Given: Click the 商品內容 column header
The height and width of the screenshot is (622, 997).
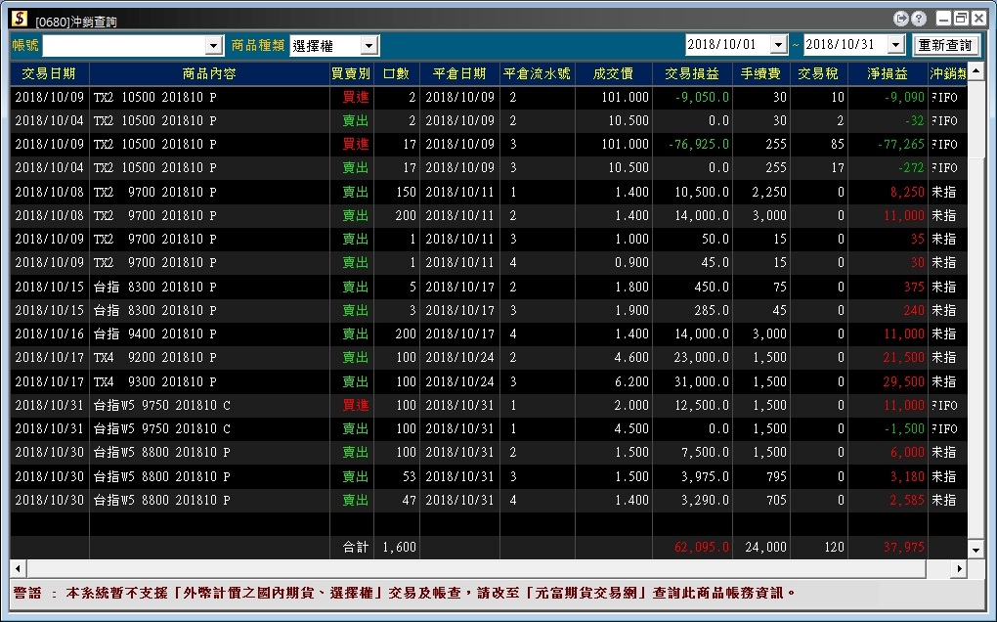Looking at the screenshot, I should click(x=209, y=73).
